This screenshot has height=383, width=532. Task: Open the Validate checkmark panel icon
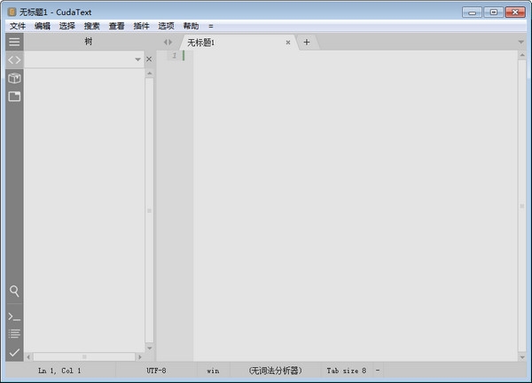coord(14,353)
